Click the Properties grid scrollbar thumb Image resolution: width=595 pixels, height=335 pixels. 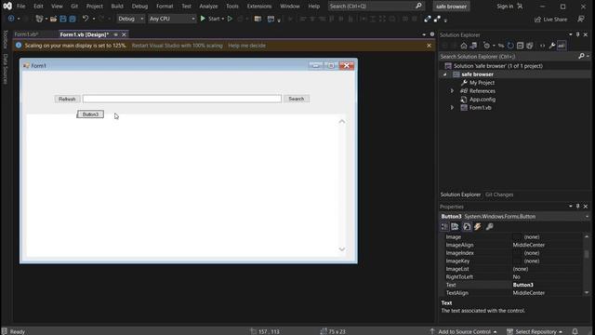[x=587, y=254]
